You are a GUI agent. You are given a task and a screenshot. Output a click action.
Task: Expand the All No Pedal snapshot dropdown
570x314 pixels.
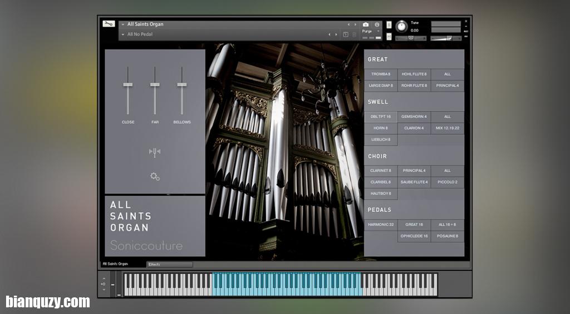pos(123,34)
